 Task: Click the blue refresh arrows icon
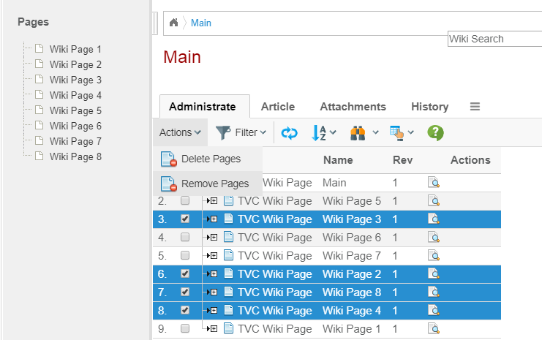[x=290, y=132]
